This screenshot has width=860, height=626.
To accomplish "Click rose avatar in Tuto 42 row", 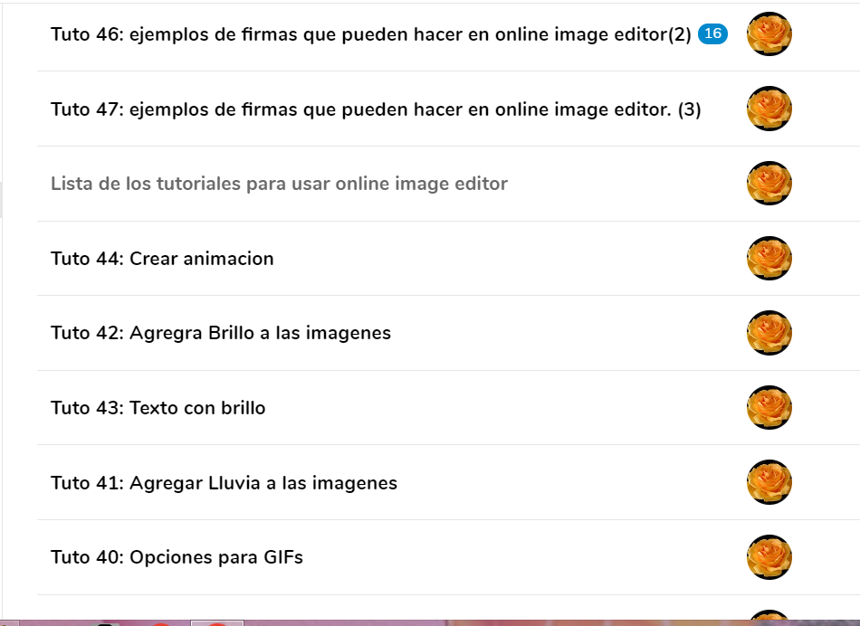I will click(x=769, y=333).
